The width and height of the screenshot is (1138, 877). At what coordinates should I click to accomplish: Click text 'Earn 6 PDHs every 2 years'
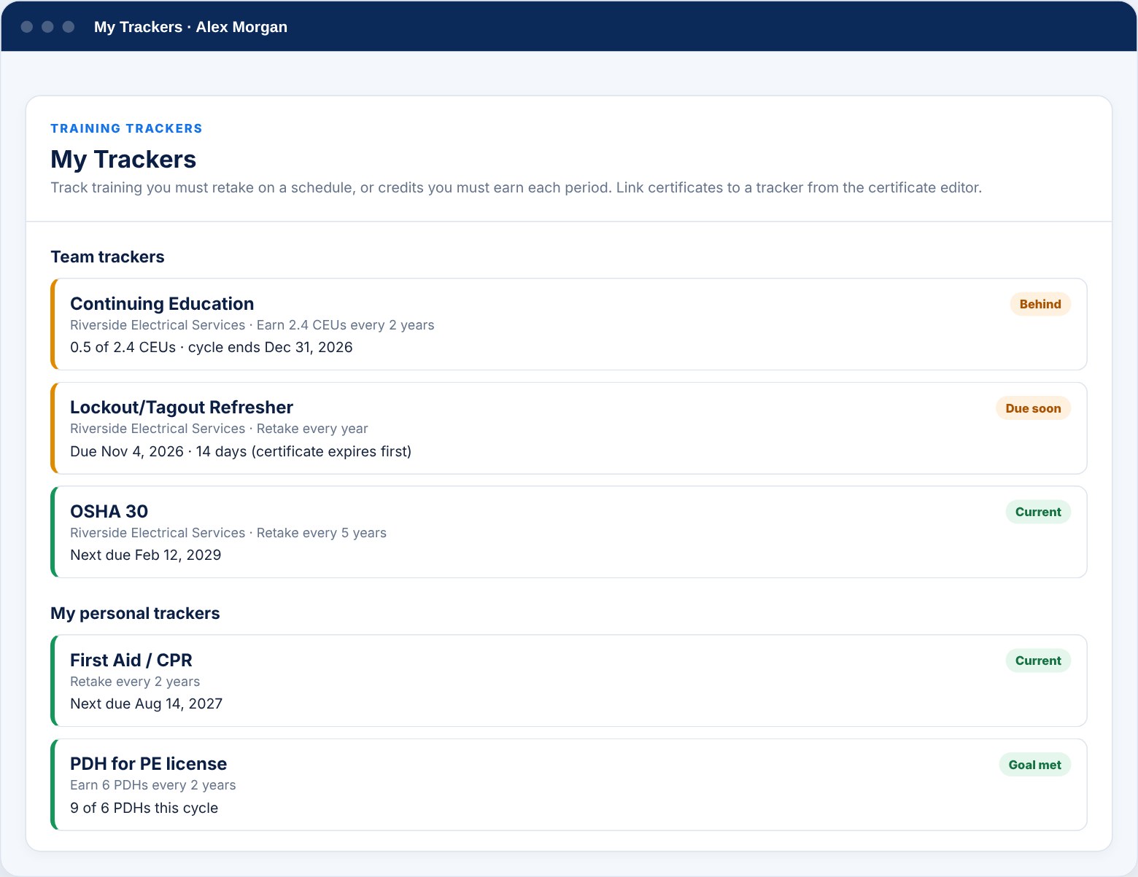point(153,785)
